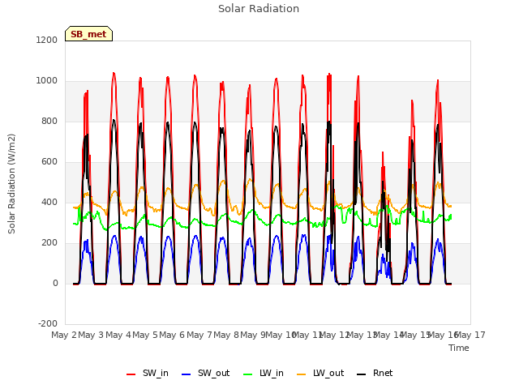Click the -200 y-axis tick label
Image resolution: width=519 pixels, height=389 pixels.
pyautogui.click(x=48, y=324)
